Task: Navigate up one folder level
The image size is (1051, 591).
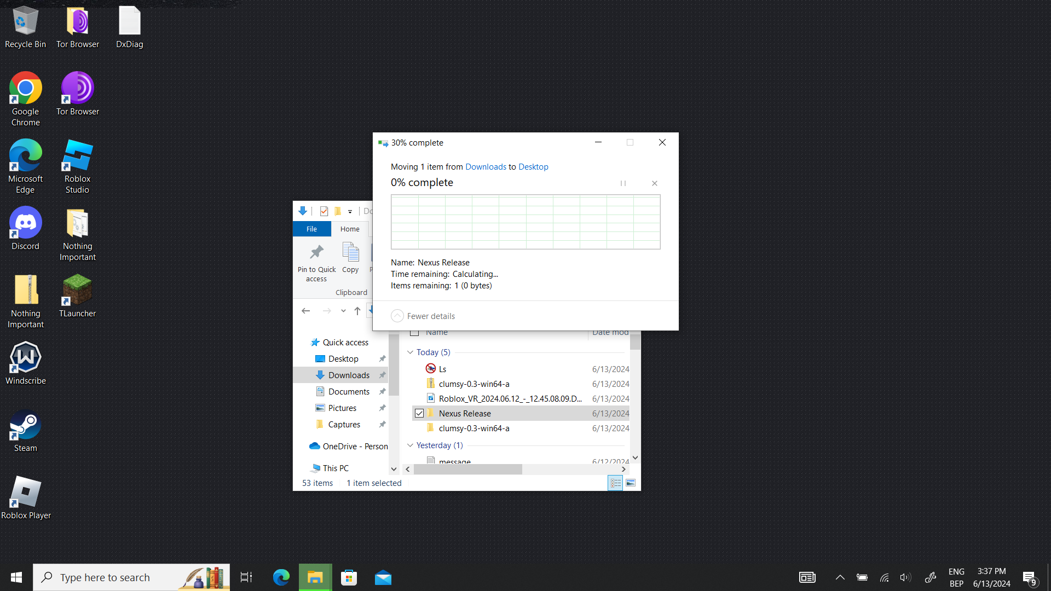Action: 357,311
